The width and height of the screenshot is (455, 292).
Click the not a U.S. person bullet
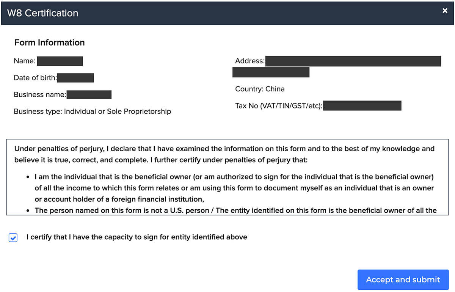(235, 210)
